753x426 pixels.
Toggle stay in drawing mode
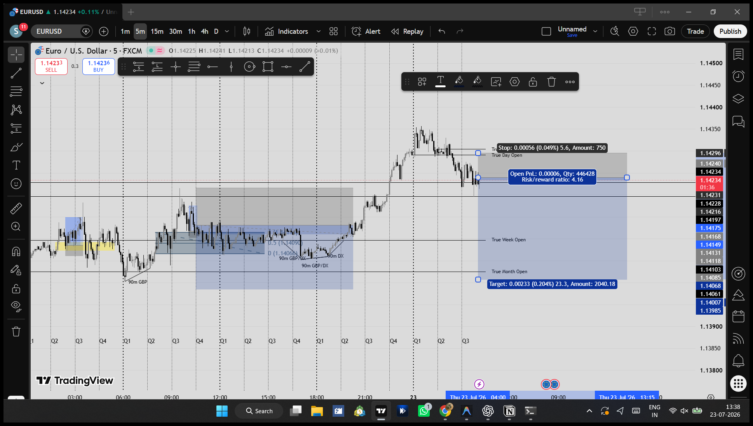(16, 270)
